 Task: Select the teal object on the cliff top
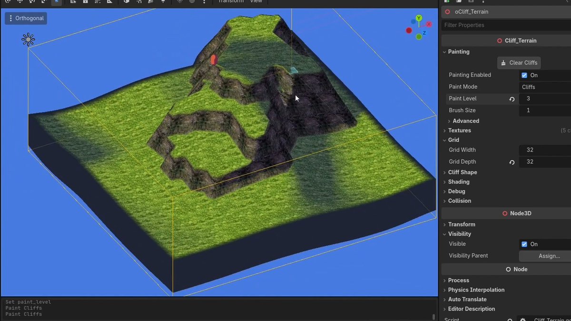294,70
